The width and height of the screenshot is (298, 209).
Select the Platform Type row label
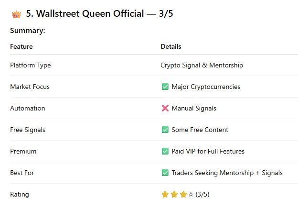[30, 66]
